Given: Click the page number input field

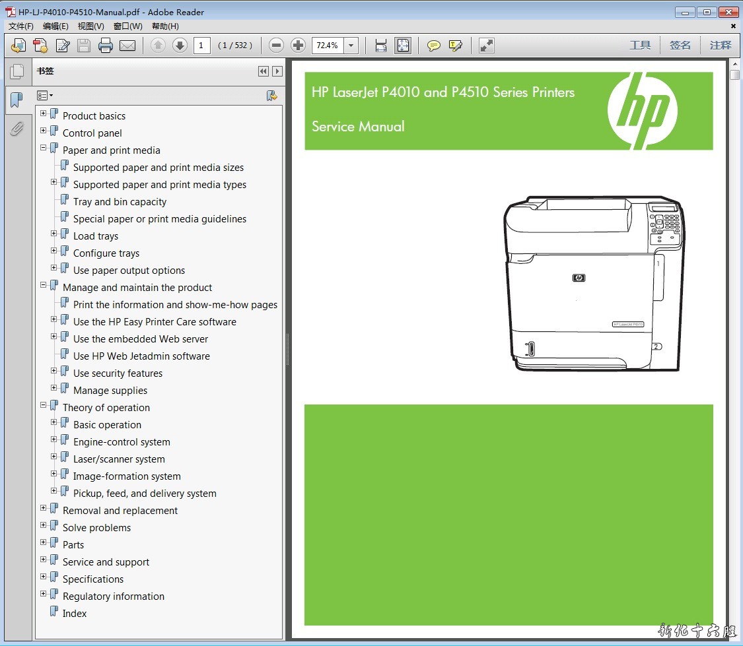Looking at the screenshot, I should (x=201, y=46).
